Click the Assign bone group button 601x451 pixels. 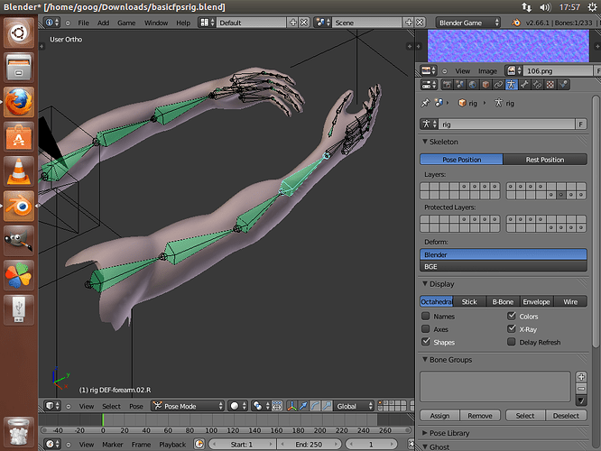pyautogui.click(x=439, y=415)
